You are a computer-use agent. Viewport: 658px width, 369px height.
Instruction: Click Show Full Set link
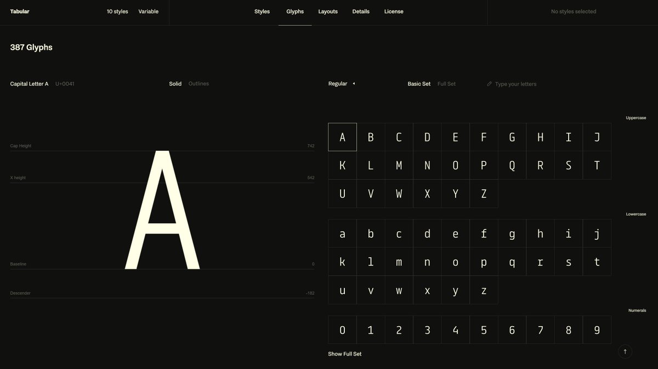click(345, 354)
